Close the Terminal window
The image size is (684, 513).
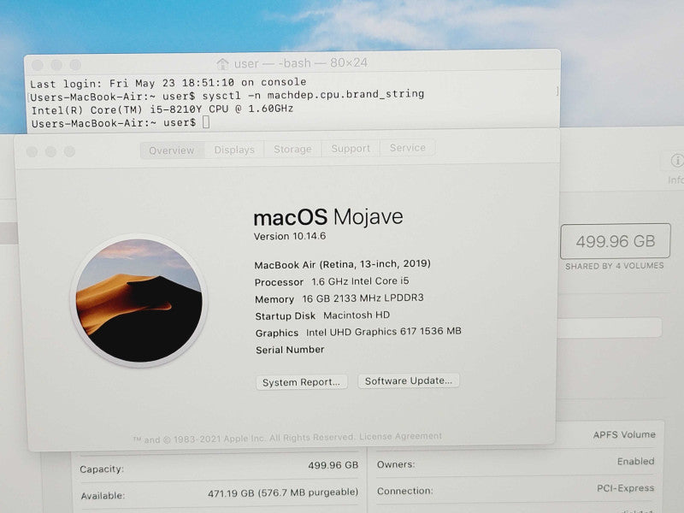38,66
